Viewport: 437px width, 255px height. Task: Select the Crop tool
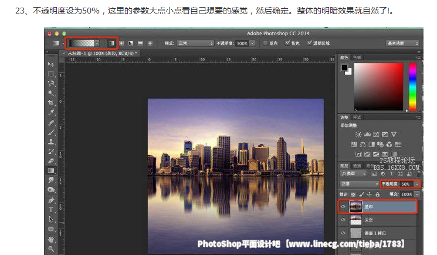click(x=50, y=102)
